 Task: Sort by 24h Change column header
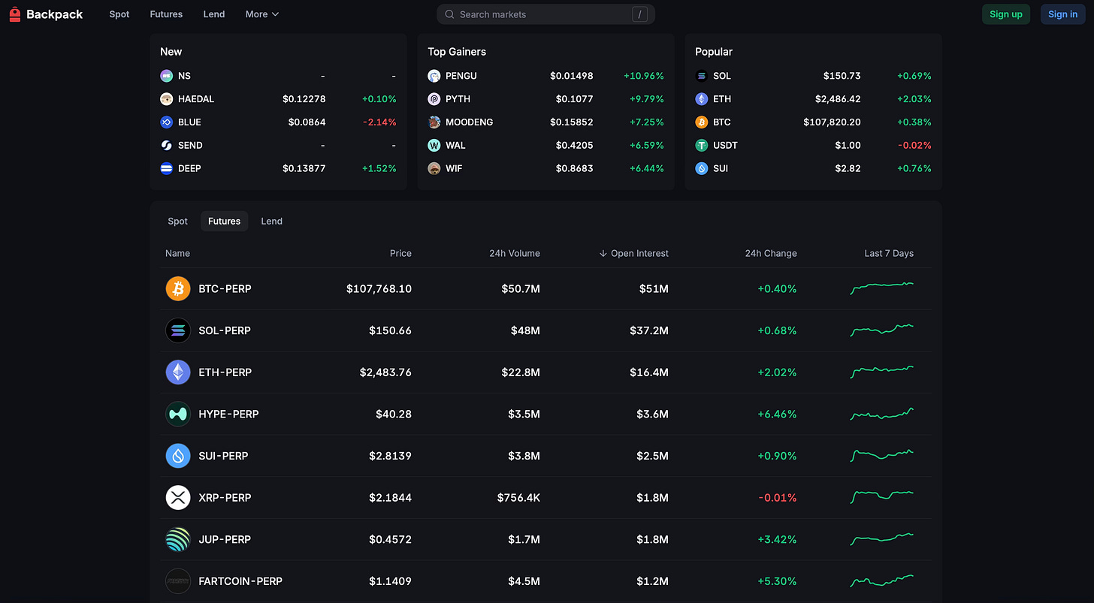[x=771, y=254]
